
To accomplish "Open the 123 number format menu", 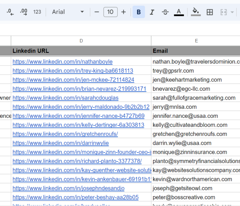I will coord(37,12).
